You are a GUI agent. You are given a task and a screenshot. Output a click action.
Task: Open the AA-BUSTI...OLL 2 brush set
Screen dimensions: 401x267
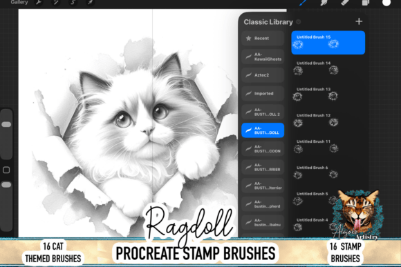[263, 112]
